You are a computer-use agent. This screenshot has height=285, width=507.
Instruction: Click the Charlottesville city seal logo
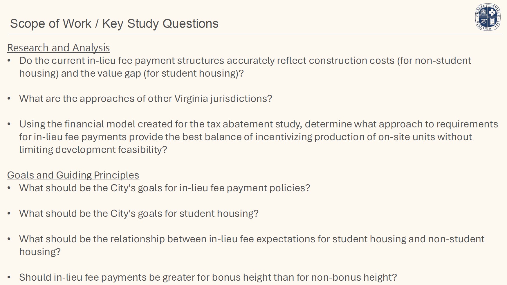tap(488, 17)
